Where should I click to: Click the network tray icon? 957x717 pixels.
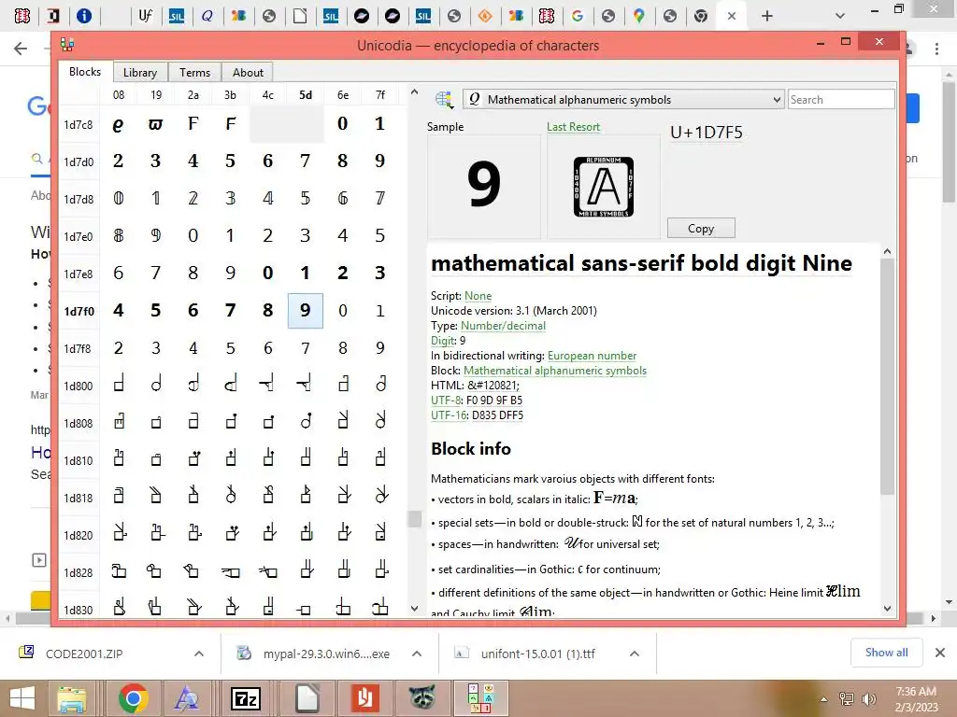pos(847,699)
